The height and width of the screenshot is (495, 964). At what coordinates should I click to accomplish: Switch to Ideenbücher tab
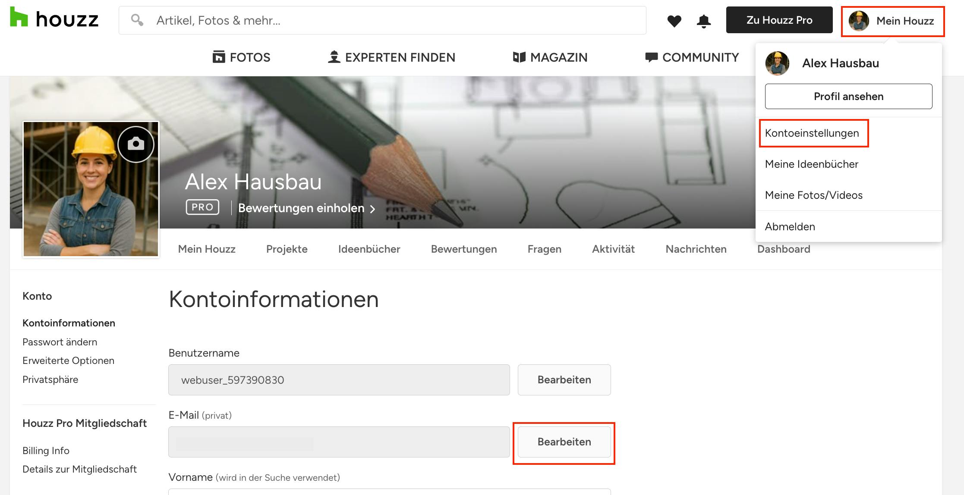(x=369, y=249)
